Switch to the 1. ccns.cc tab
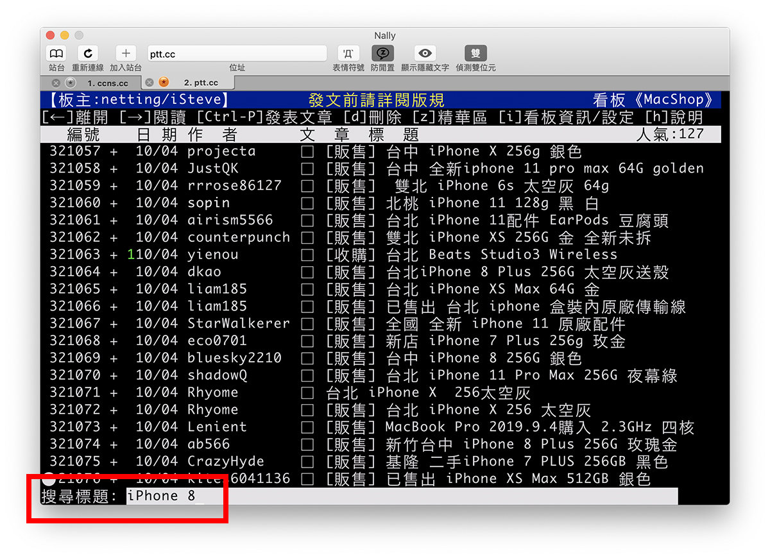This screenshot has width=770, height=558. pos(108,83)
